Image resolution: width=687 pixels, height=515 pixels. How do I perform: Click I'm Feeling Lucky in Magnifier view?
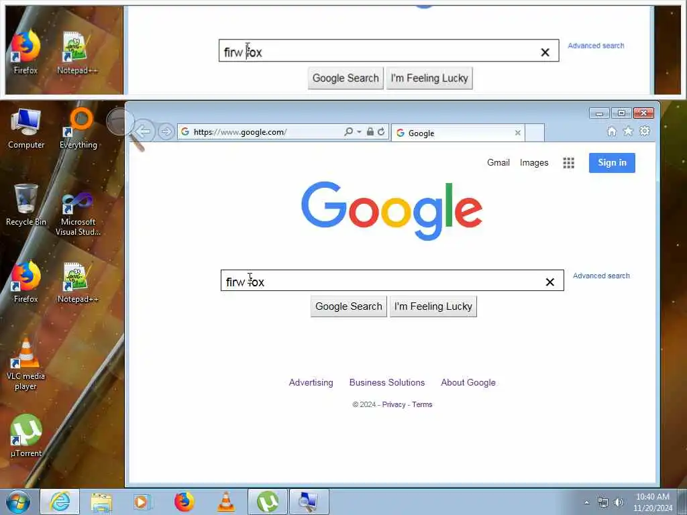(x=429, y=78)
